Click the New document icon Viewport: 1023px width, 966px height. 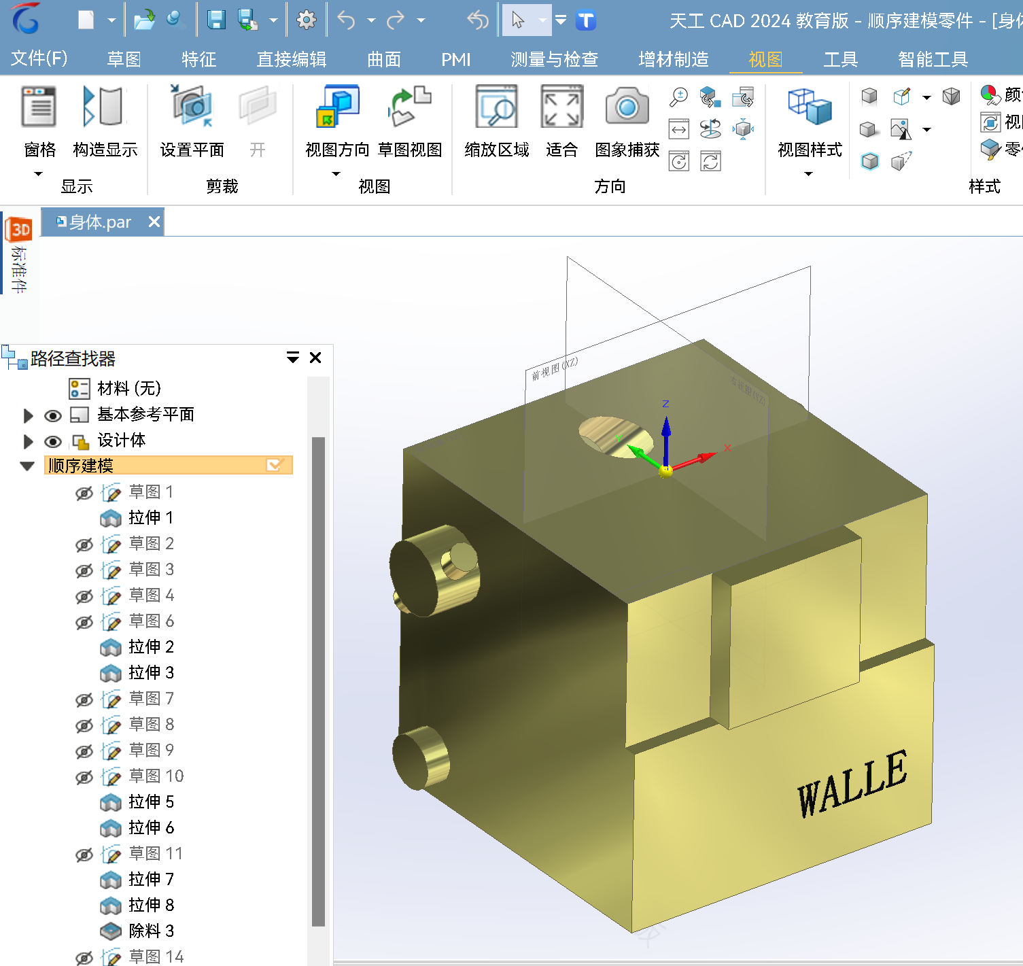coord(86,20)
